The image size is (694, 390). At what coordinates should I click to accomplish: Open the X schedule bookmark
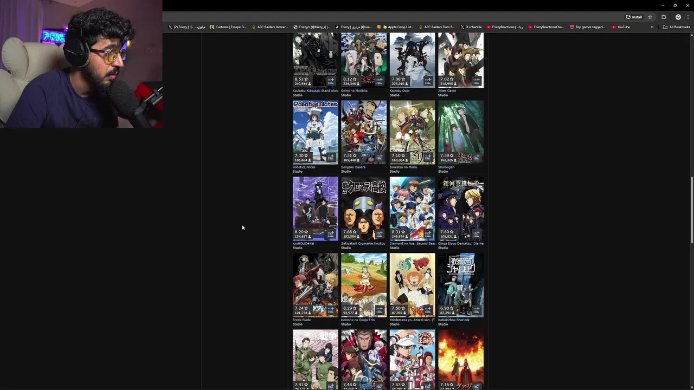pos(471,27)
